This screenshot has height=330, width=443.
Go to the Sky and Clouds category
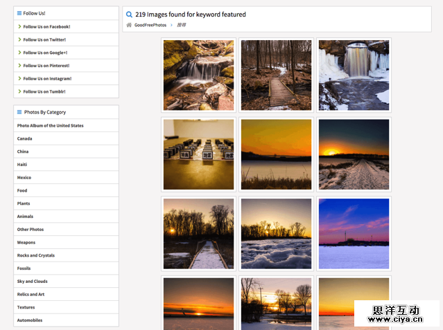tap(33, 282)
